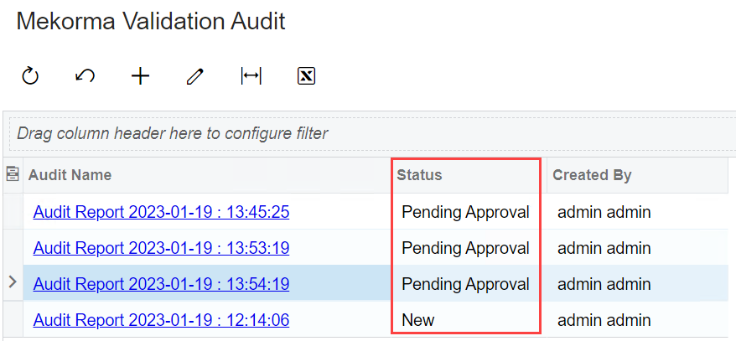
Task: Open Audit Report 2023-01-19 : 13:45:25
Action: coord(161,212)
